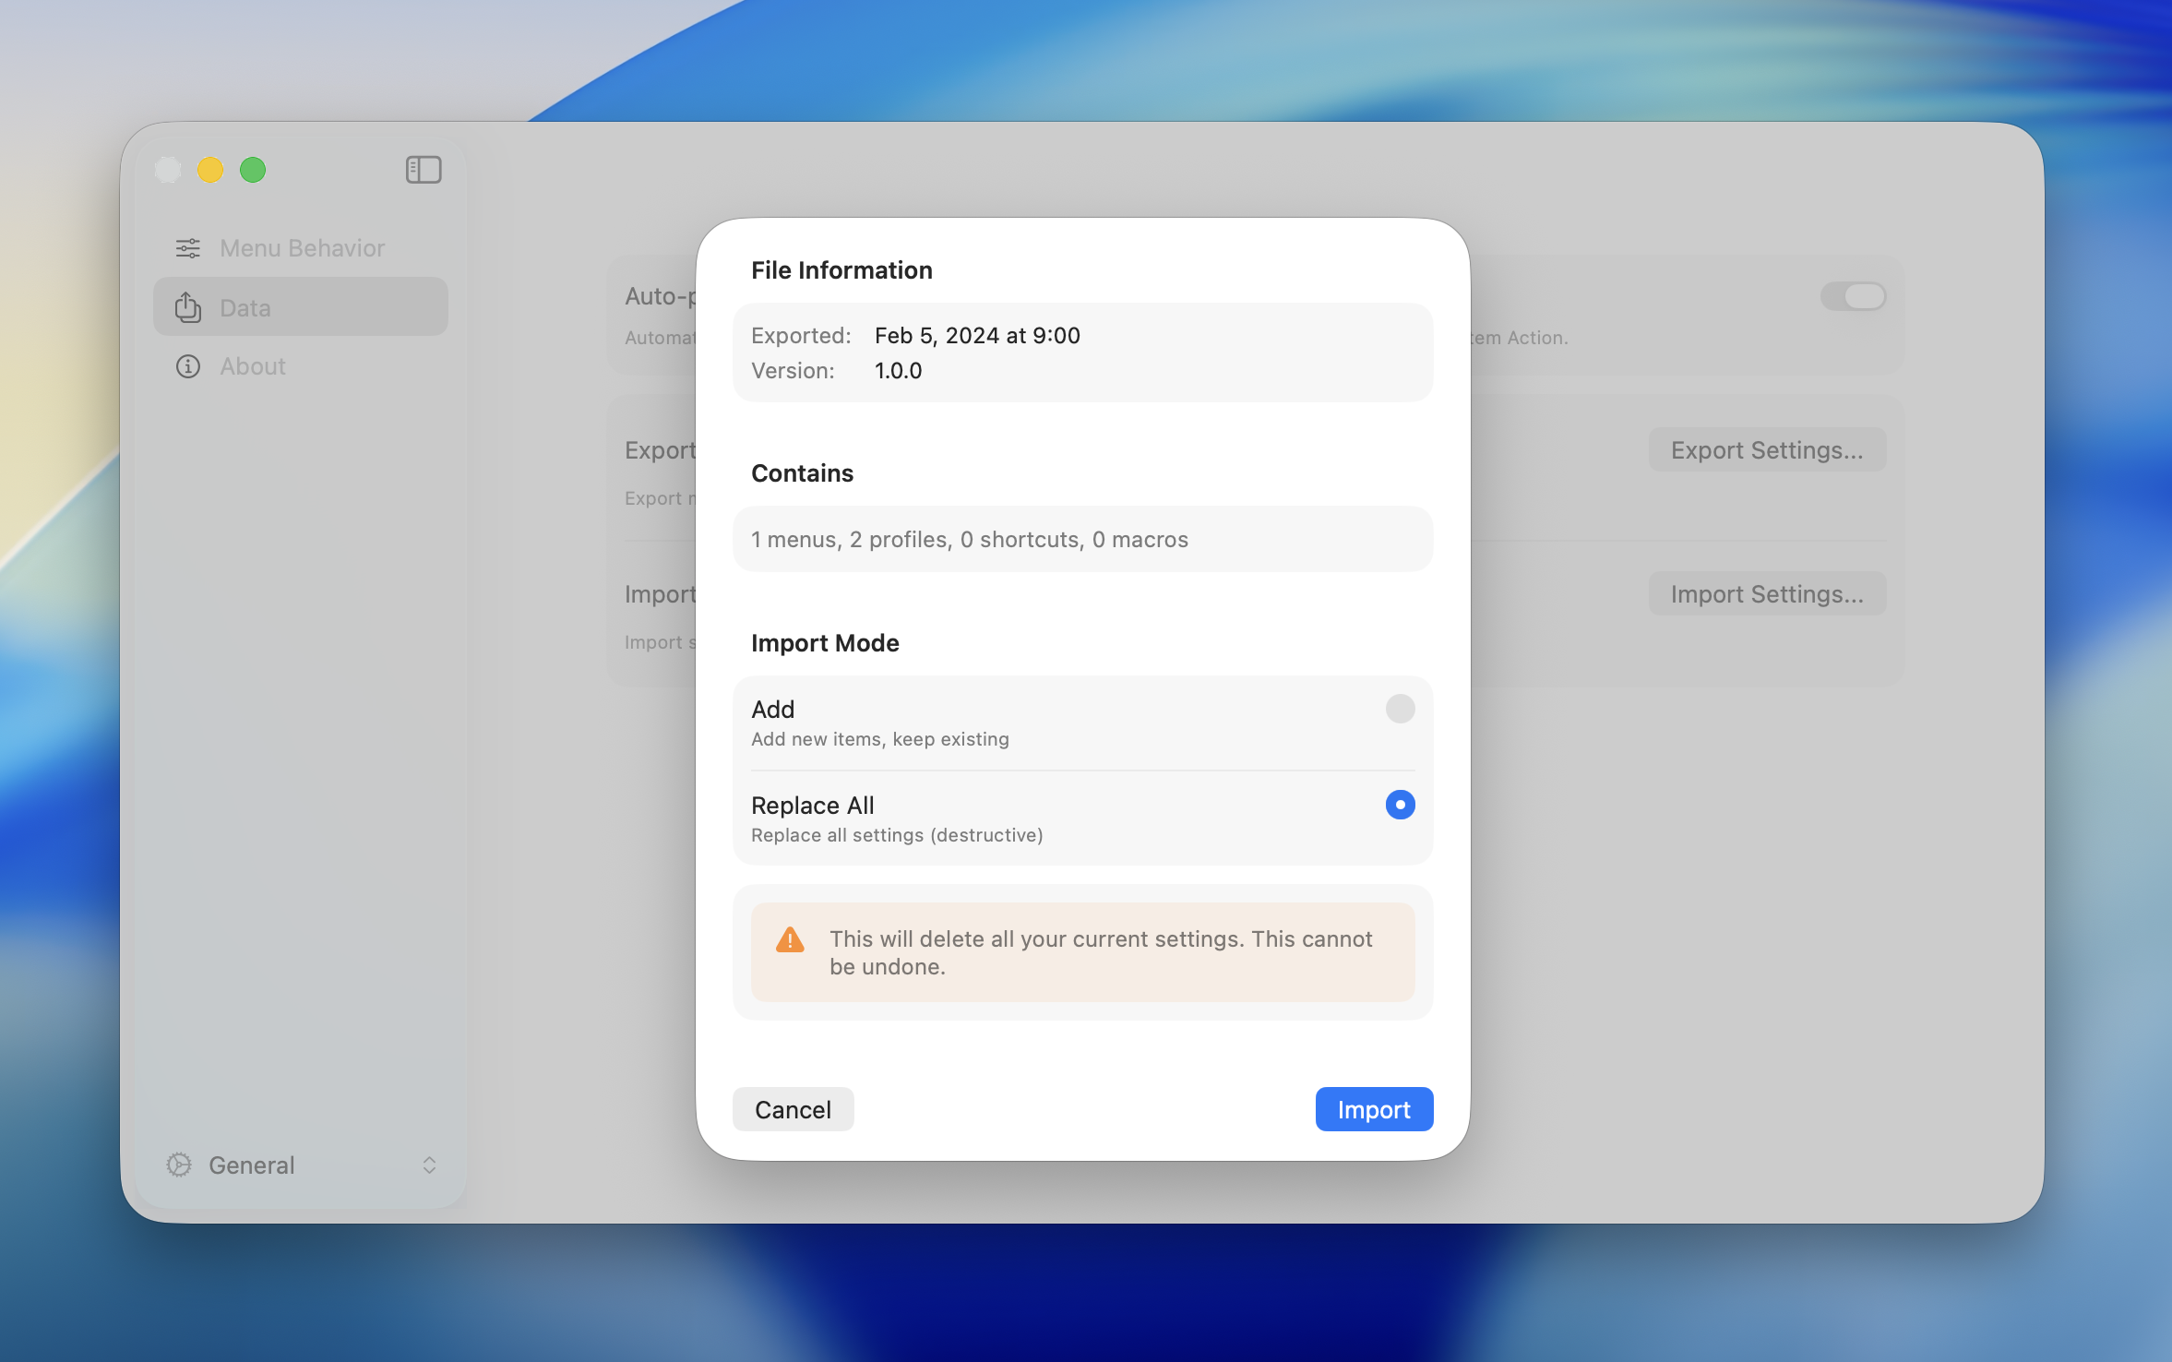Open the About sidebar item
This screenshot has width=2172, height=1362.
coord(253,366)
